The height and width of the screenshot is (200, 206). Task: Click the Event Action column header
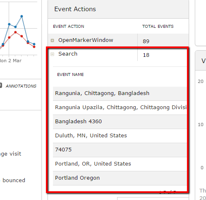69,27
